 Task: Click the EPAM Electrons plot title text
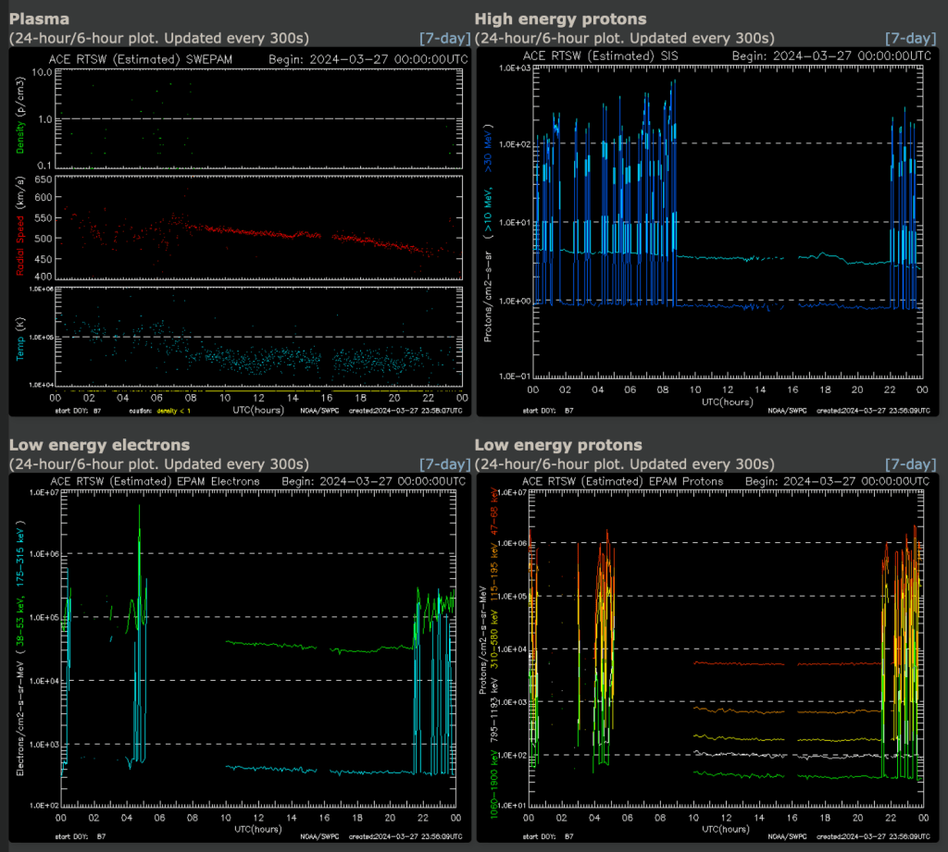(x=155, y=482)
